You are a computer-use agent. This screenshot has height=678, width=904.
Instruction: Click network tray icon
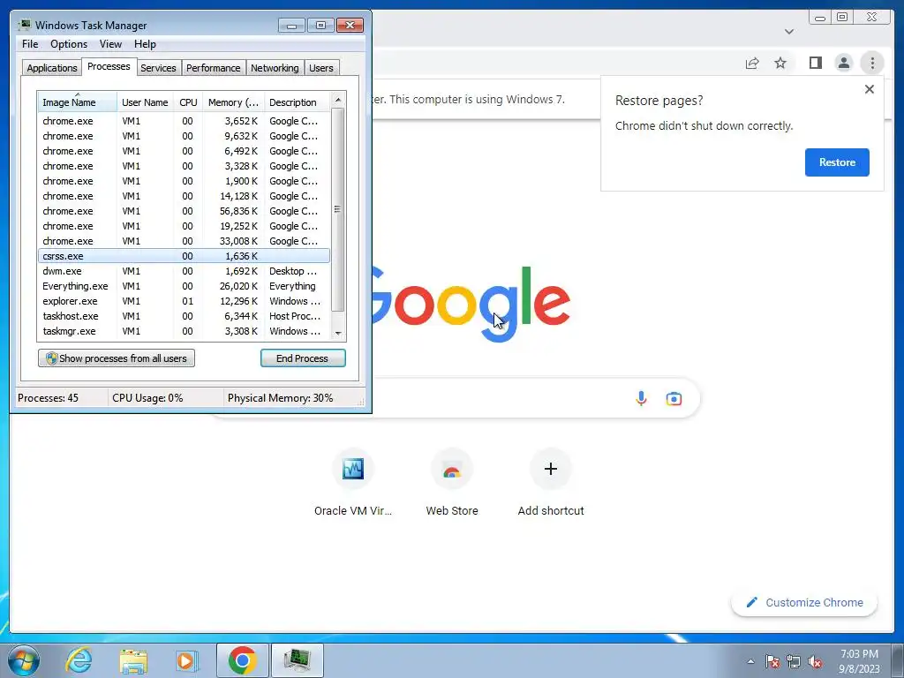point(794,661)
